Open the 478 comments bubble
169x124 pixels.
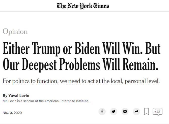coord(158,112)
